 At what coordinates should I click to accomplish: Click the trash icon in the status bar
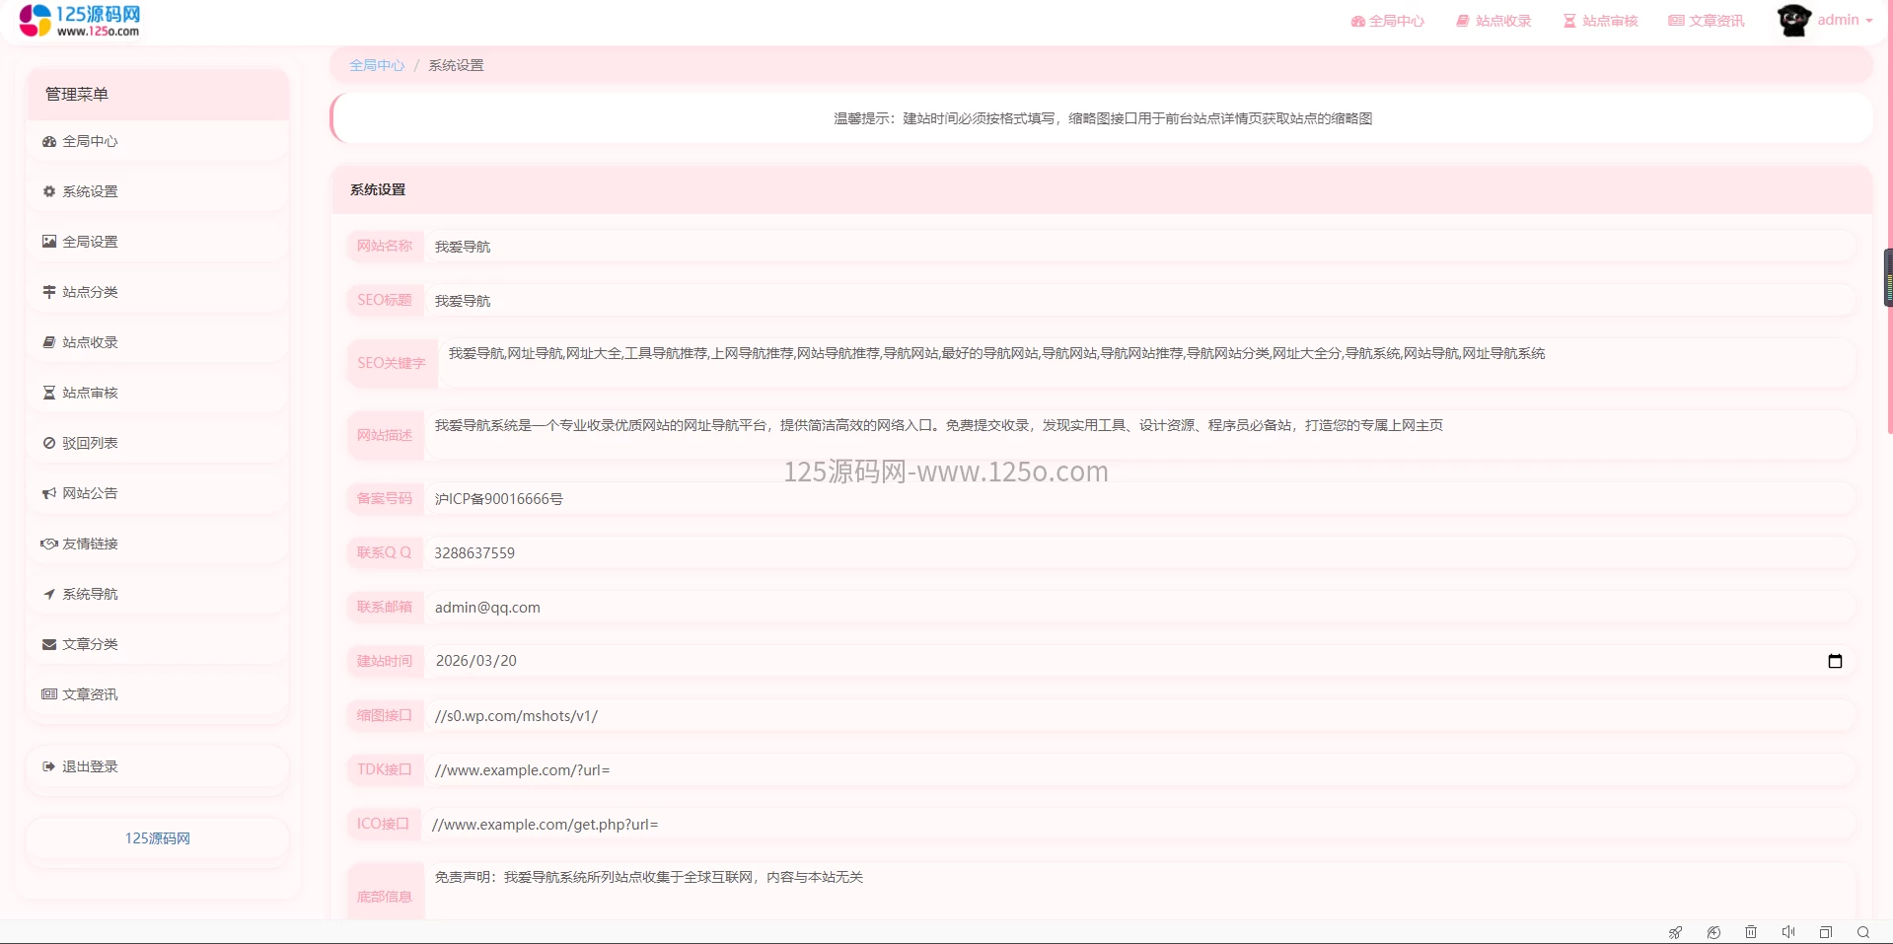coord(1751,932)
